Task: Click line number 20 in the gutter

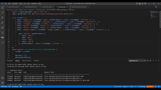Action: tap(9, 49)
